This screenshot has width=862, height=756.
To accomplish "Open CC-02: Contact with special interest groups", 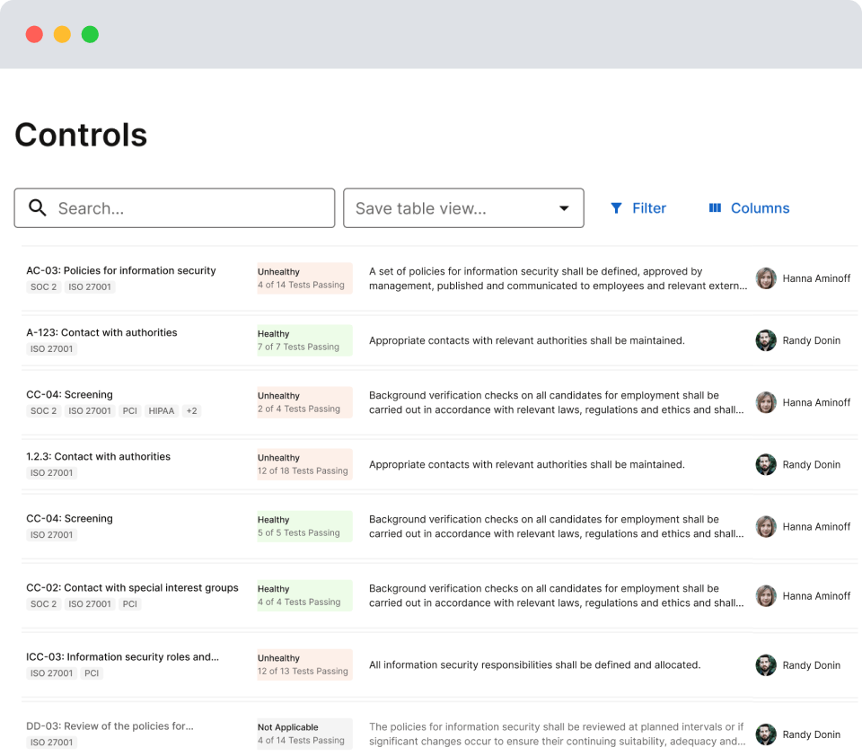I will pyautogui.click(x=133, y=588).
